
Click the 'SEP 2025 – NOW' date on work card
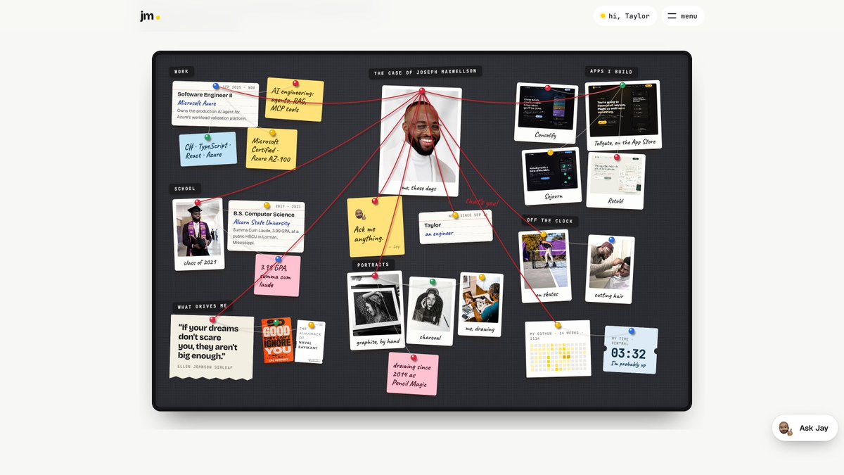tap(238, 87)
